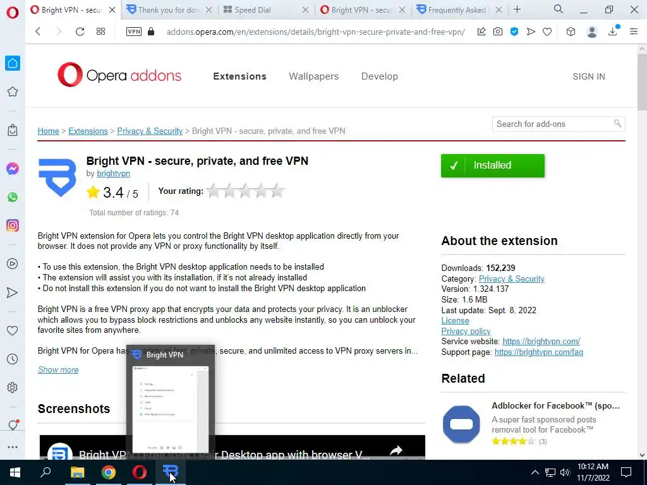Open WhatsApp in the sidebar
This screenshot has width=647, height=485.
point(13,197)
